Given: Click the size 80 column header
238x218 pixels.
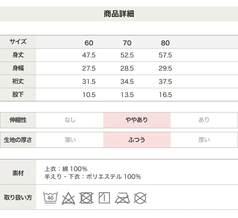Looking at the screenshot, I should (x=165, y=43).
